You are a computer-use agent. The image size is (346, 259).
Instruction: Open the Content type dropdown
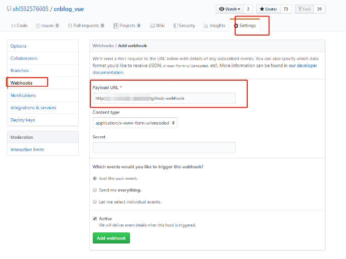pos(135,123)
